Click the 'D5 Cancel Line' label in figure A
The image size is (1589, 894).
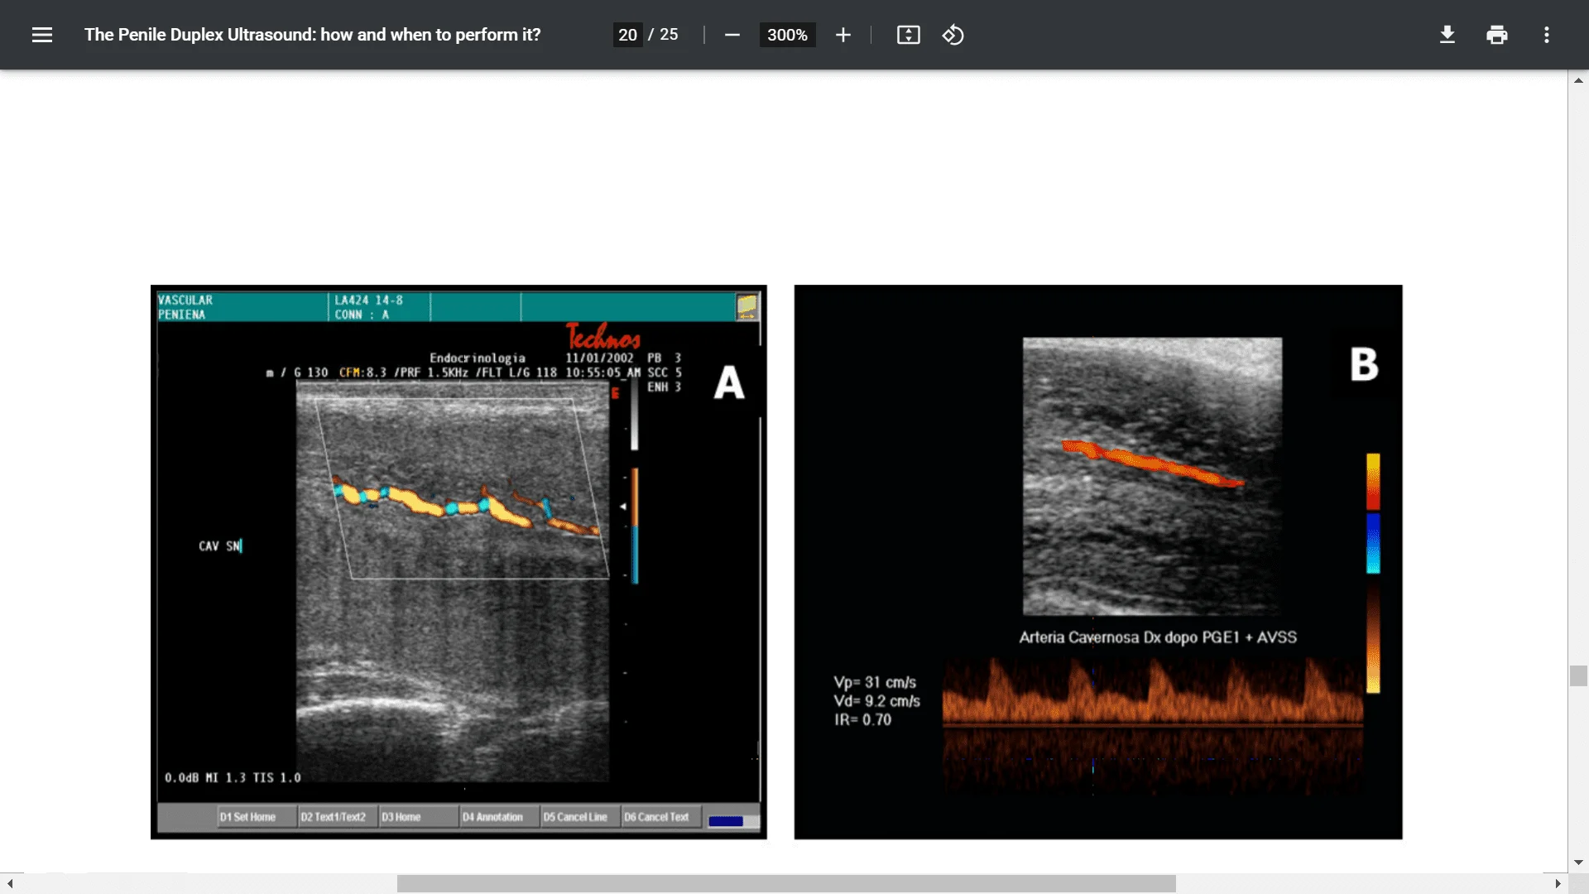click(x=575, y=817)
